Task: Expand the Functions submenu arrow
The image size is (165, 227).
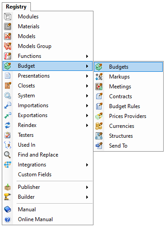Action: 87,56
